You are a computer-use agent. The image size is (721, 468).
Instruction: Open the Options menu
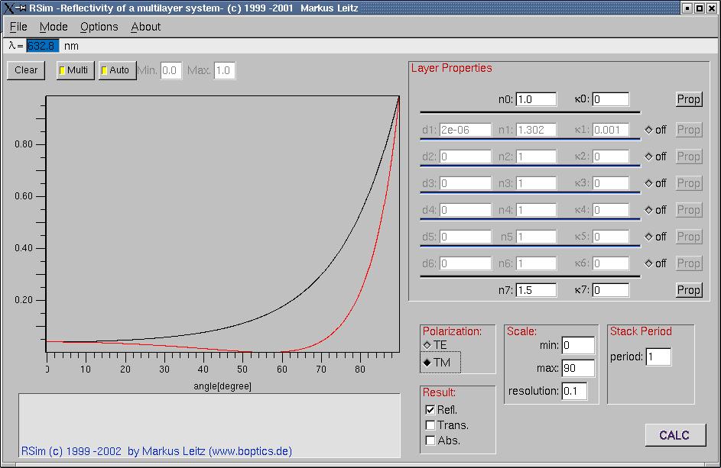(99, 27)
